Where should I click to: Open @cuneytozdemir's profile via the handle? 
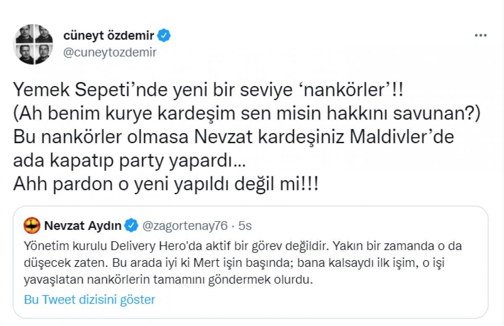coord(110,53)
